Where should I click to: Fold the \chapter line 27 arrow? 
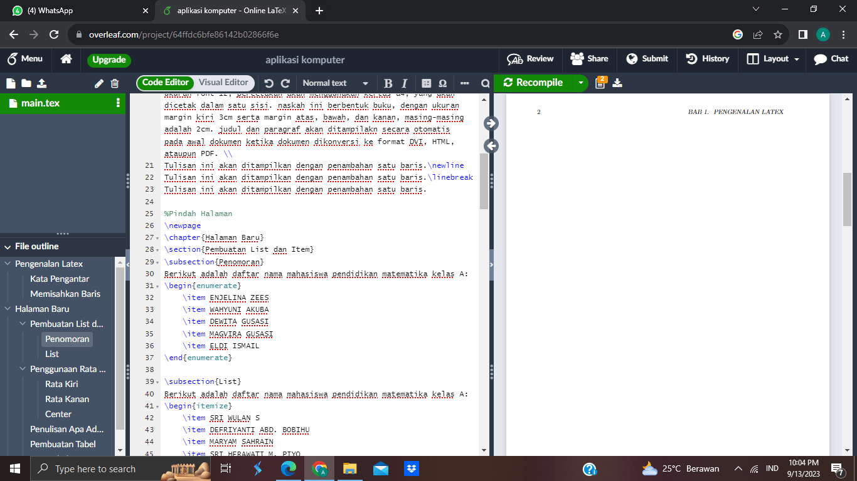157,238
